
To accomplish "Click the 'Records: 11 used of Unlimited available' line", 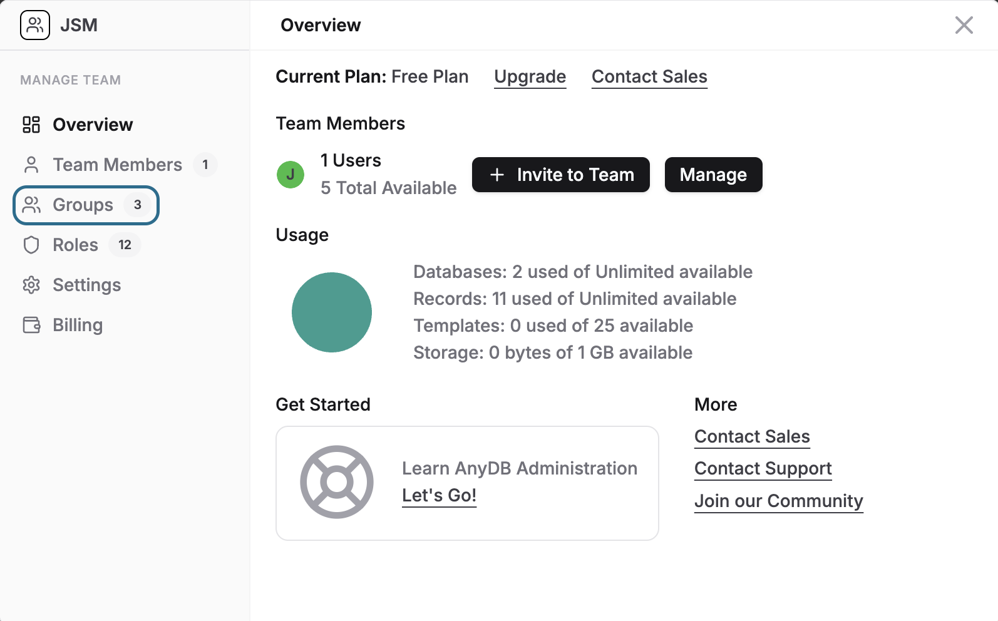I will point(575,299).
